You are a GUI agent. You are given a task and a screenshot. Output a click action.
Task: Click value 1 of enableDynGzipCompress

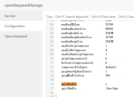point(106,54)
